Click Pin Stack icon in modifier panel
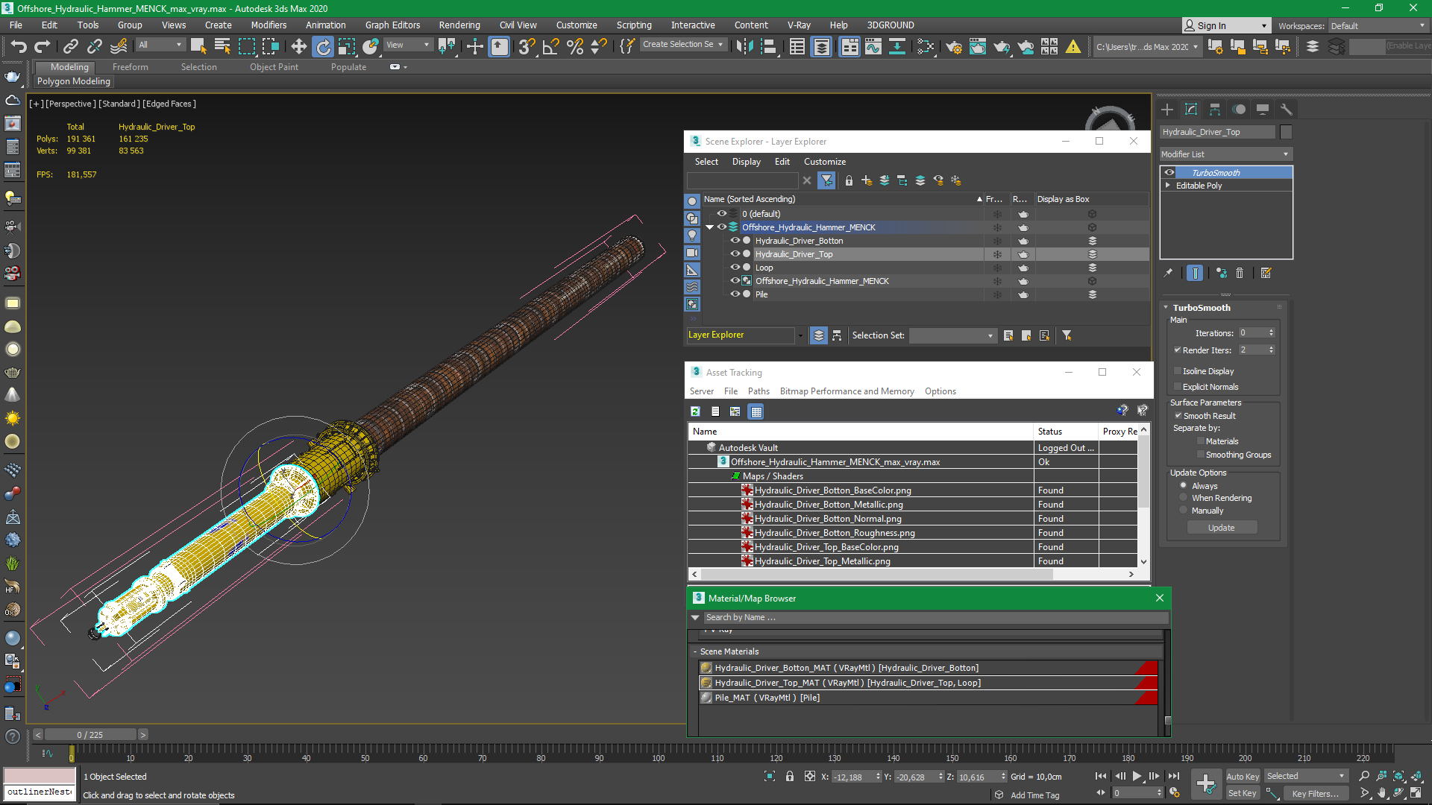The width and height of the screenshot is (1432, 805). 1169,274
